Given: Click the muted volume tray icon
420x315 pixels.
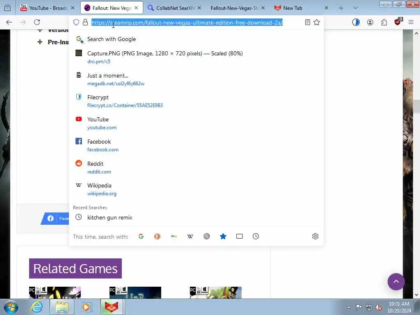Looking at the screenshot, I should click(379, 307).
